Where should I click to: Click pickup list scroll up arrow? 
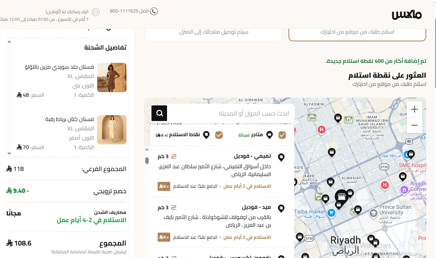[x=147, y=149]
